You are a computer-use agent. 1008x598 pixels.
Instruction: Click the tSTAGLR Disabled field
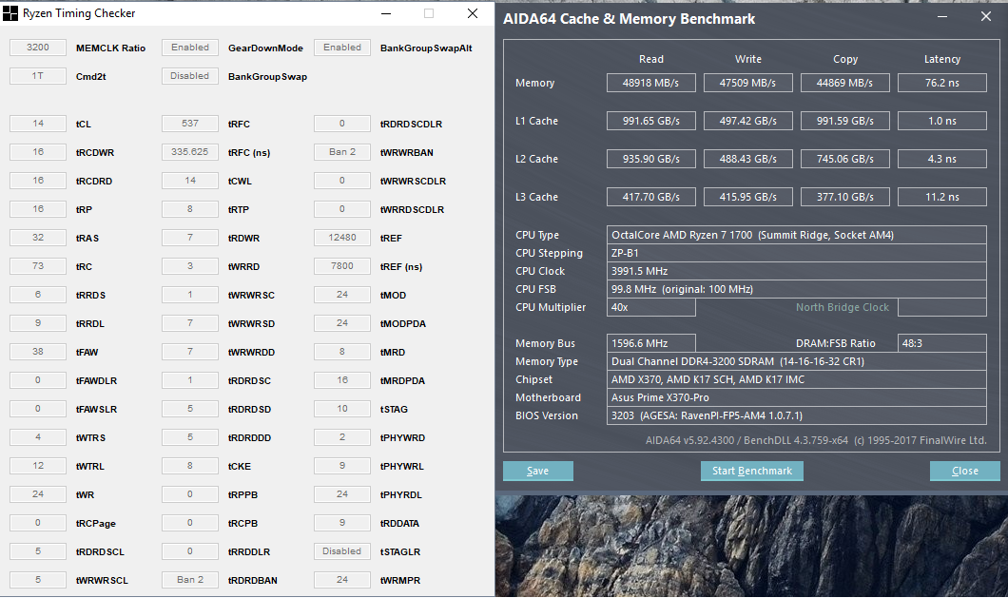342,551
